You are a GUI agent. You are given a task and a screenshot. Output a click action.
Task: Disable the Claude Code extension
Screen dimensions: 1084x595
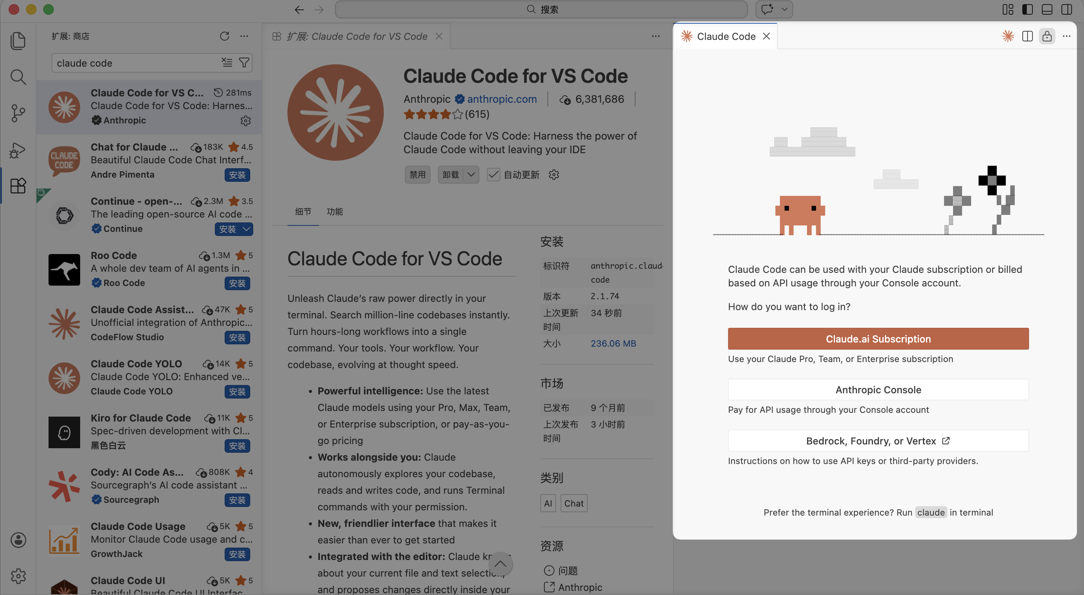pyautogui.click(x=417, y=175)
